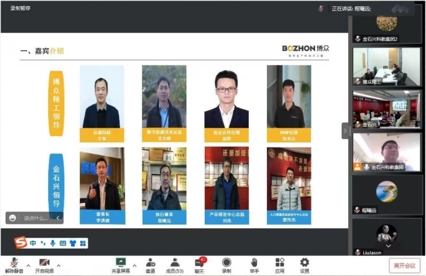The image size is (426, 276).
Task: Click 总裁特助 portrait in slide
Action: (x=102, y=97)
